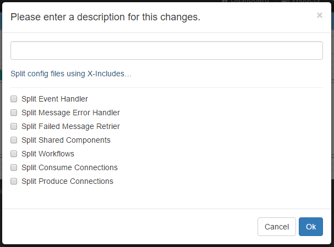Click the 'Split Event Handler' label text
Viewport: 334px width, 247px height.
pos(54,99)
